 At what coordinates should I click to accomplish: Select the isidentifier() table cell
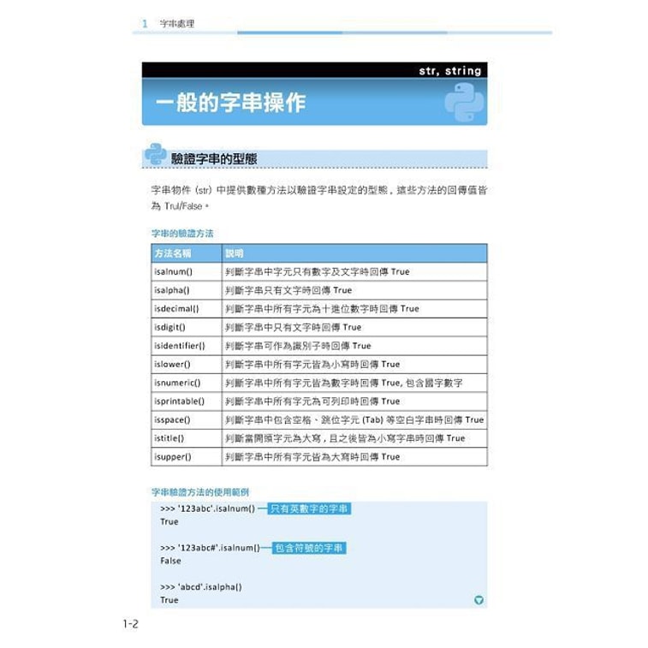click(187, 346)
